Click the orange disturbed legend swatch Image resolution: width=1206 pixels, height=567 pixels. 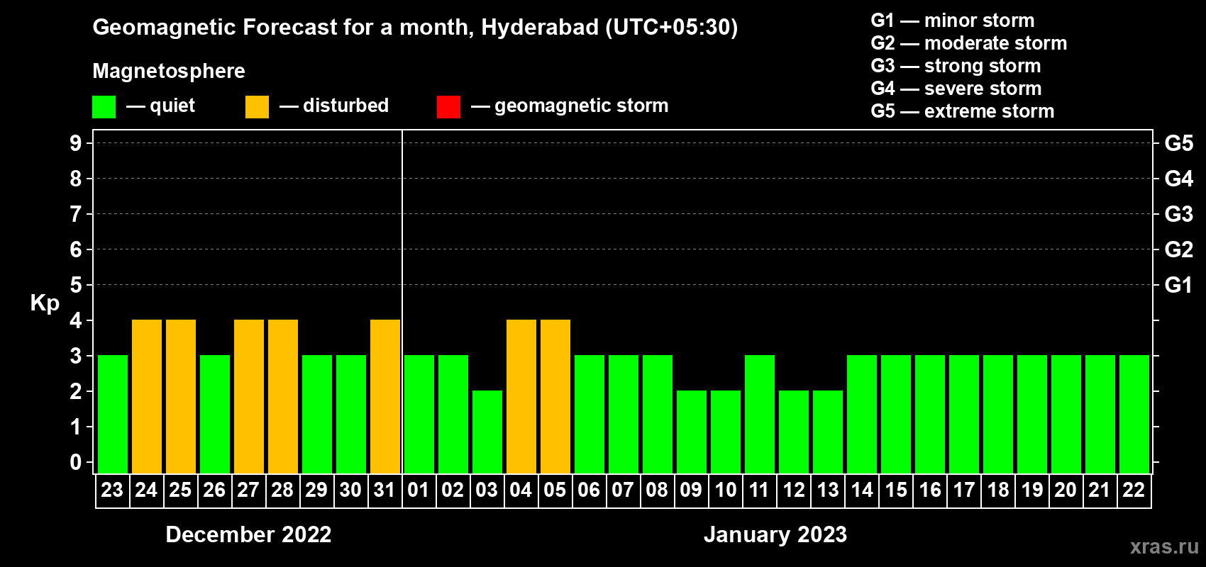[x=257, y=107]
